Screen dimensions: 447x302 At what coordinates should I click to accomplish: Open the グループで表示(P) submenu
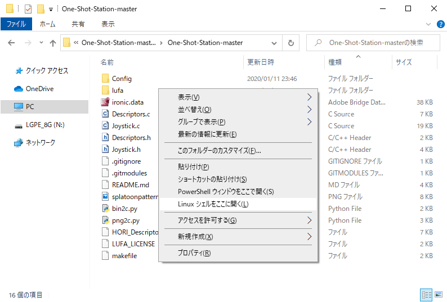[x=238, y=122]
